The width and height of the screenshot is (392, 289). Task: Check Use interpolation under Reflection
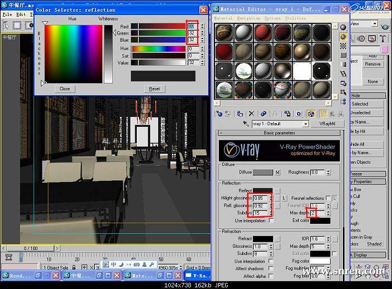tap(271, 221)
